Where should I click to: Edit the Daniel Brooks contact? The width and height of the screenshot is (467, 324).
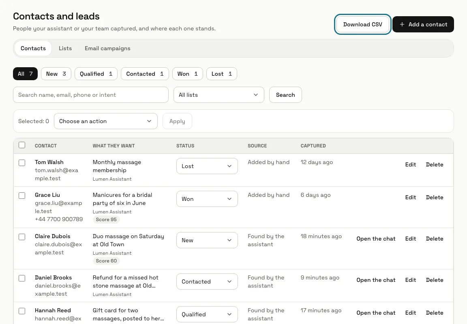coord(410,280)
